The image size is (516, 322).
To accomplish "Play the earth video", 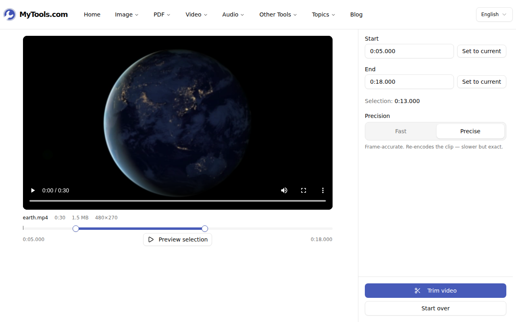I will coord(33,190).
